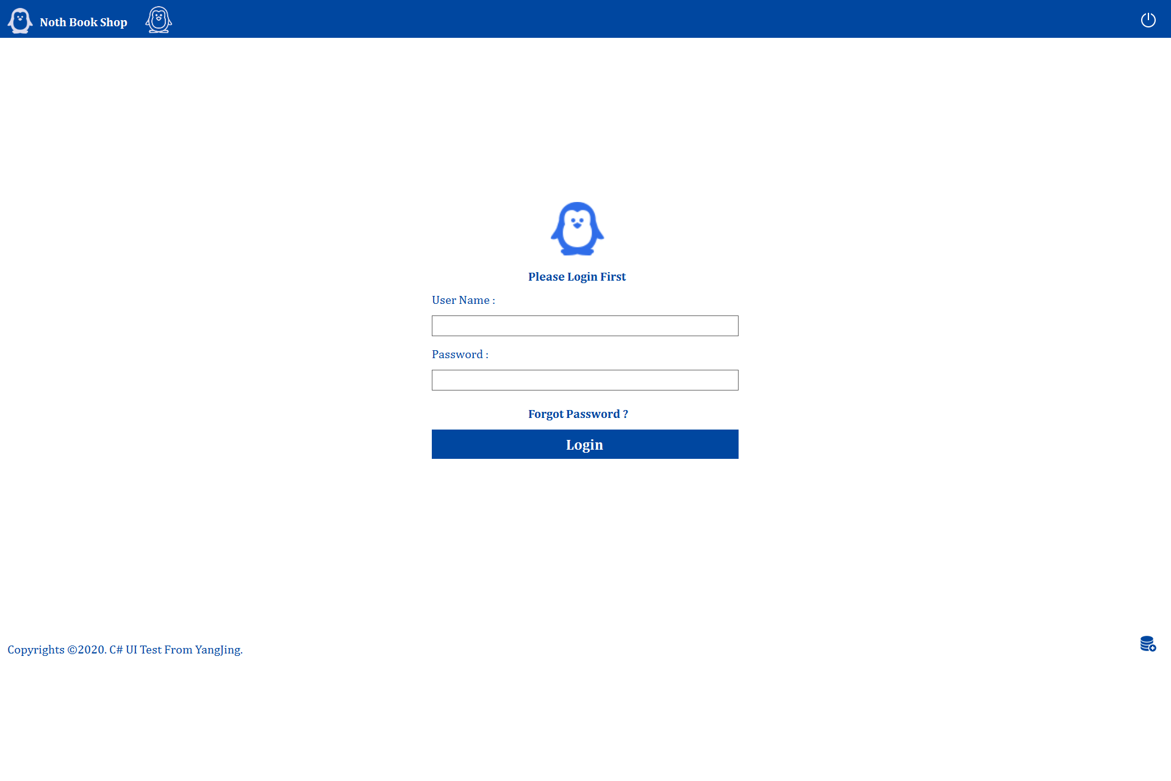The height and width of the screenshot is (781, 1171).
Task: Select the Please Login First heading
Action: [577, 276]
